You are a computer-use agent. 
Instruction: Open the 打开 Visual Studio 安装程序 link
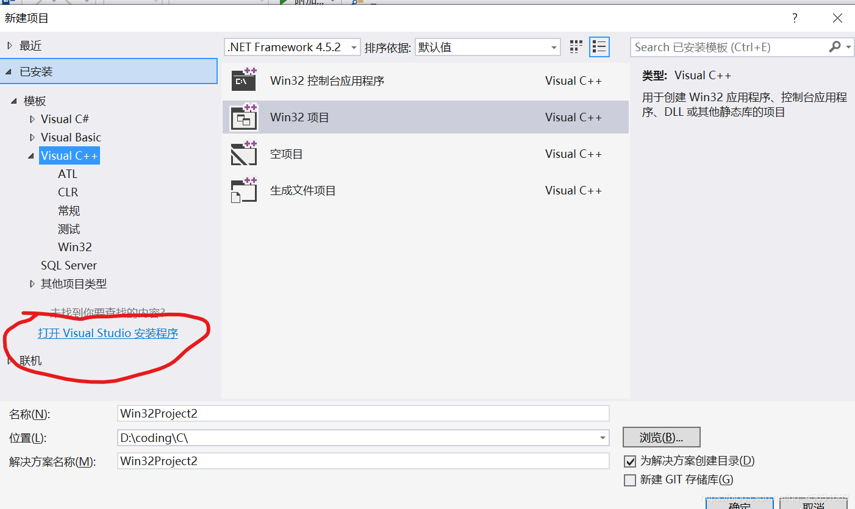point(108,333)
